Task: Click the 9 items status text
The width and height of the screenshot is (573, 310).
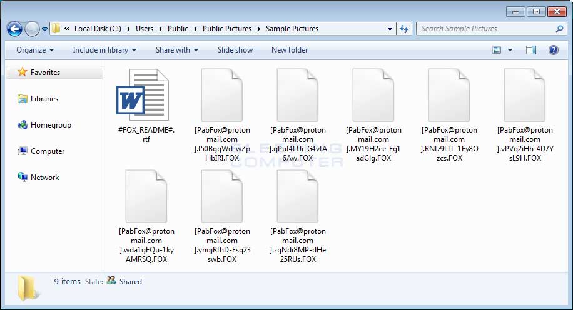Action: (67, 281)
